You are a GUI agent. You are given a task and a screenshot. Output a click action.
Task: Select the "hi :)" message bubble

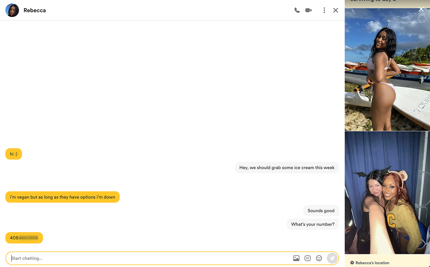point(14,154)
